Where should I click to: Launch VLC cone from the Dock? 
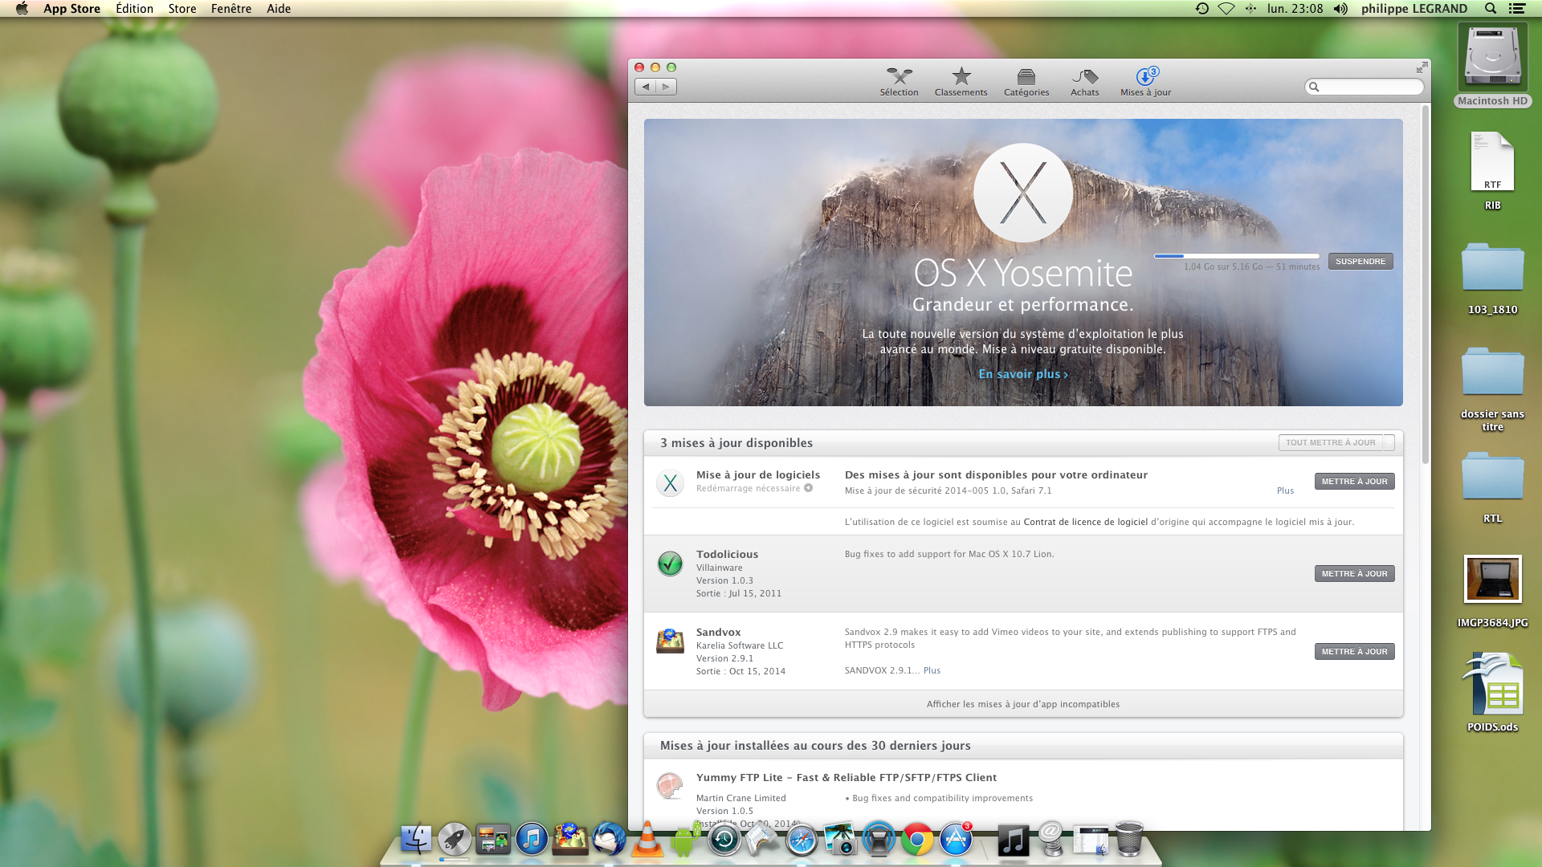coord(647,840)
